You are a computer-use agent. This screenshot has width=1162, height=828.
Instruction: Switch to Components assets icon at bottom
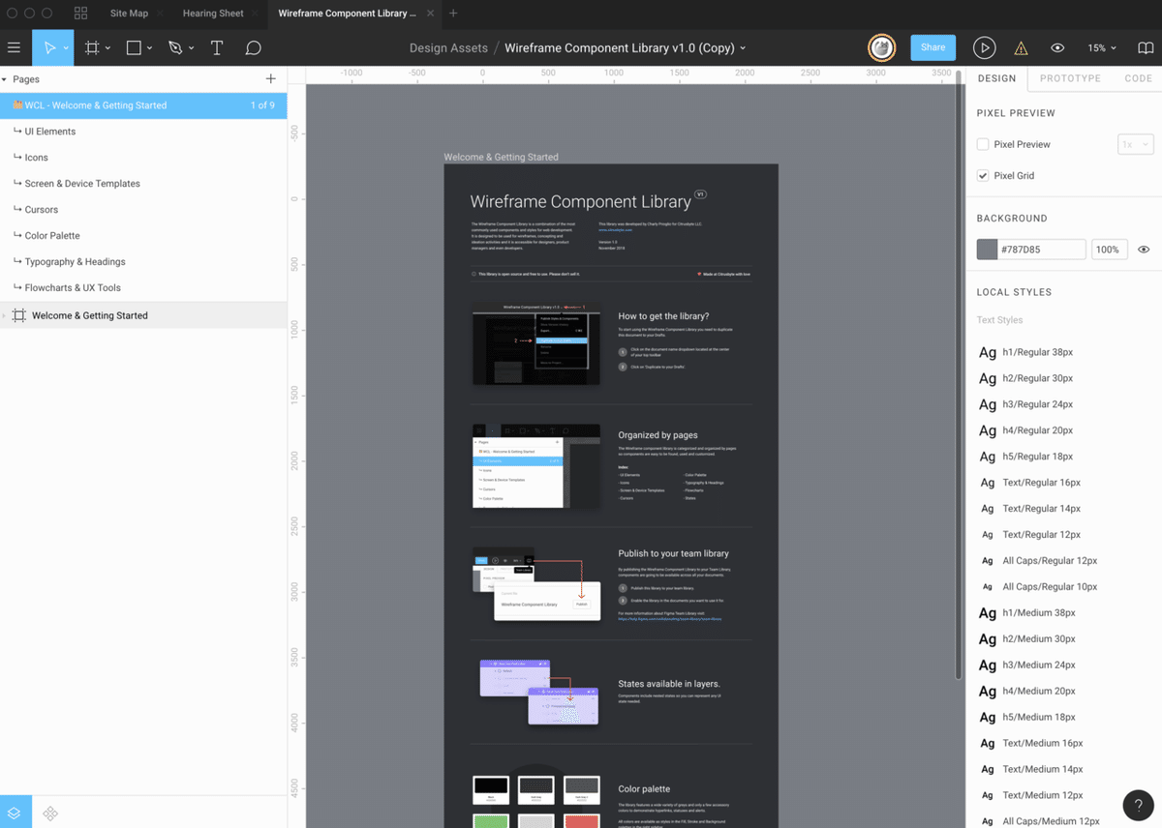[x=50, y=813]
